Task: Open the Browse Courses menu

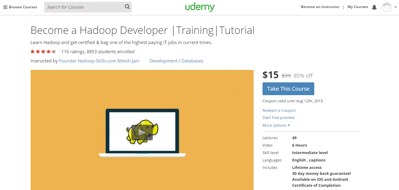Action: click(x=20, y=7)
